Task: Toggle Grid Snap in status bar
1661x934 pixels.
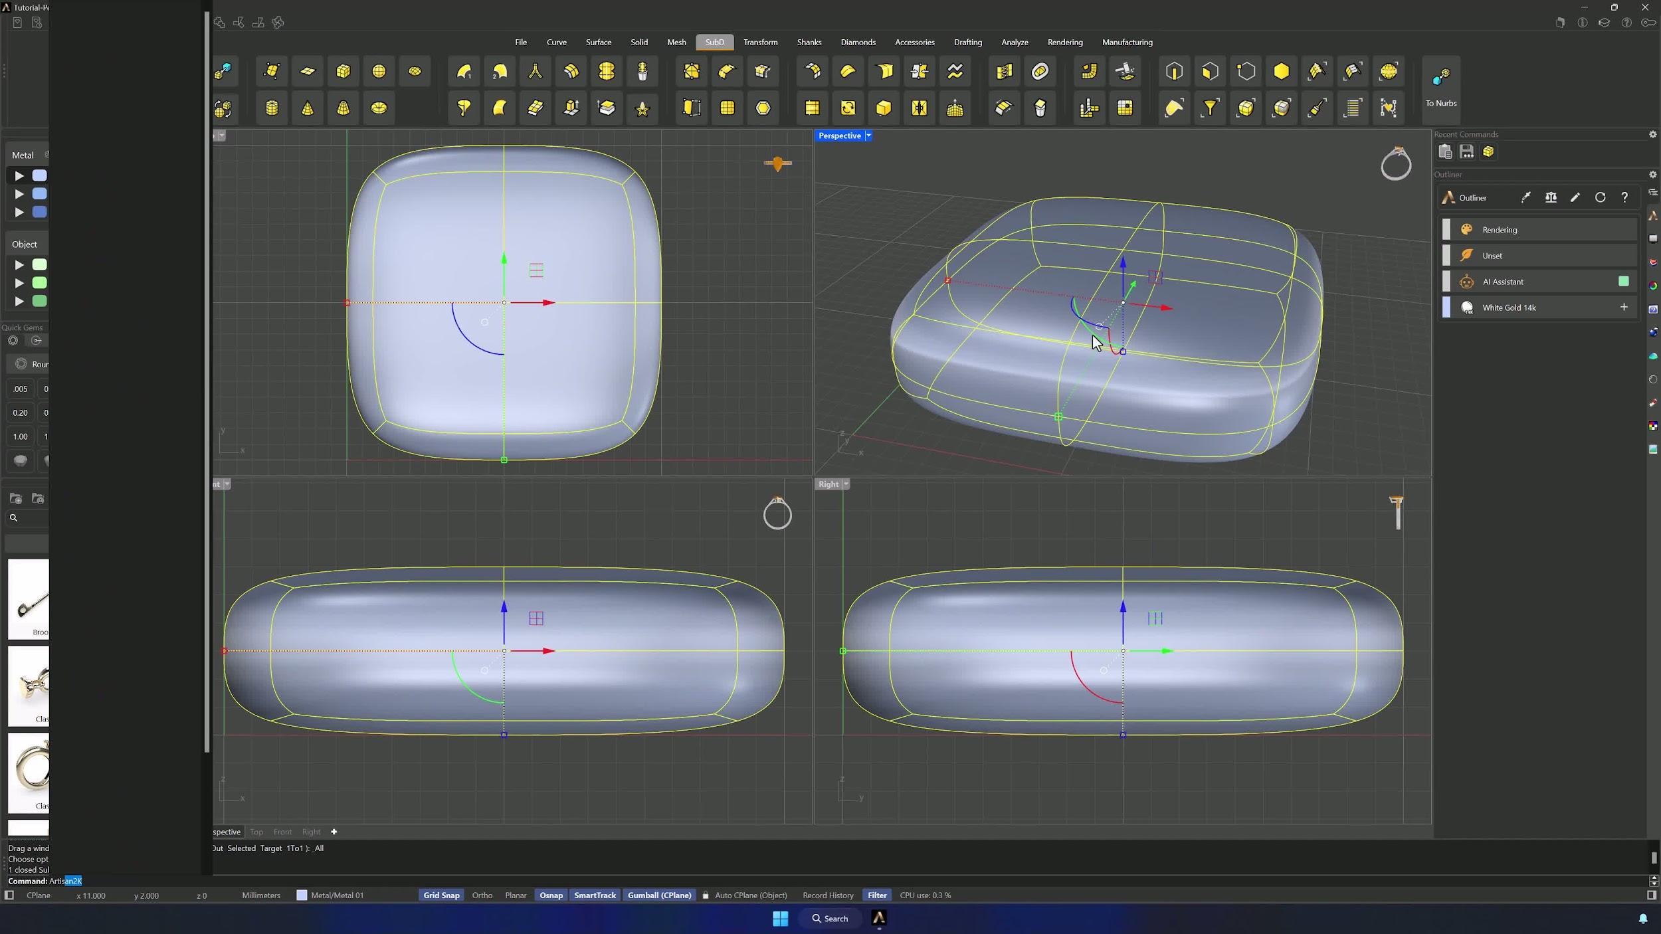Action: pos(441,895)
